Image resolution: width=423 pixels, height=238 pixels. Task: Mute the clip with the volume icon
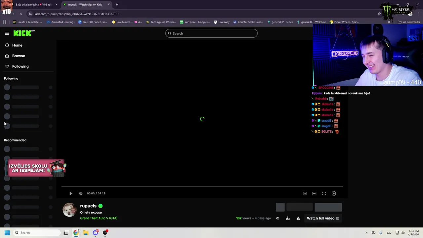80,193
